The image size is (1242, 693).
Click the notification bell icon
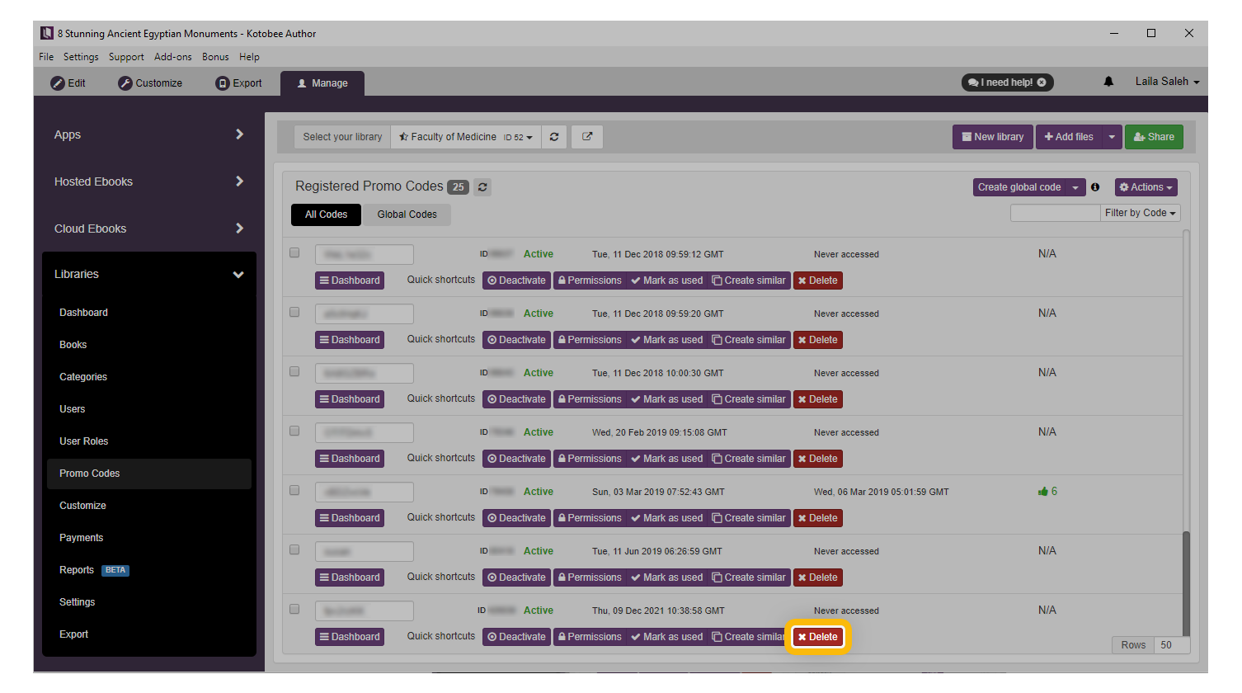(x=1108, y=82)
